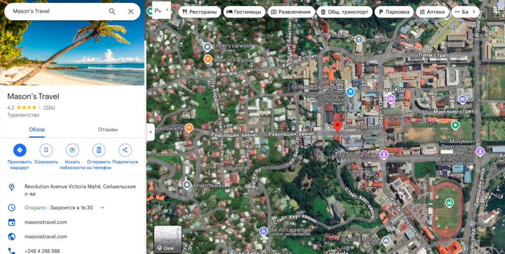Expand the opening hours chevron

(103, 208)
